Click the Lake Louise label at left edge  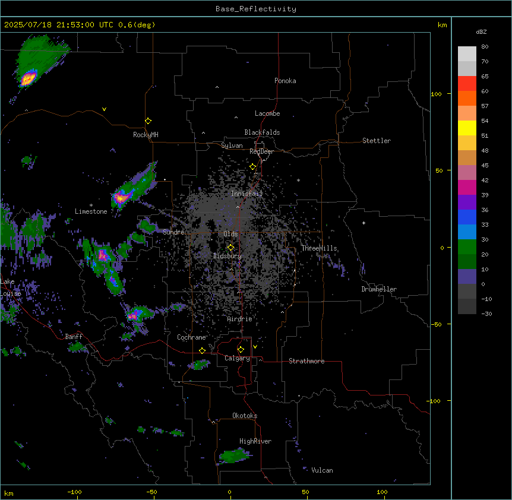[11, 287]
